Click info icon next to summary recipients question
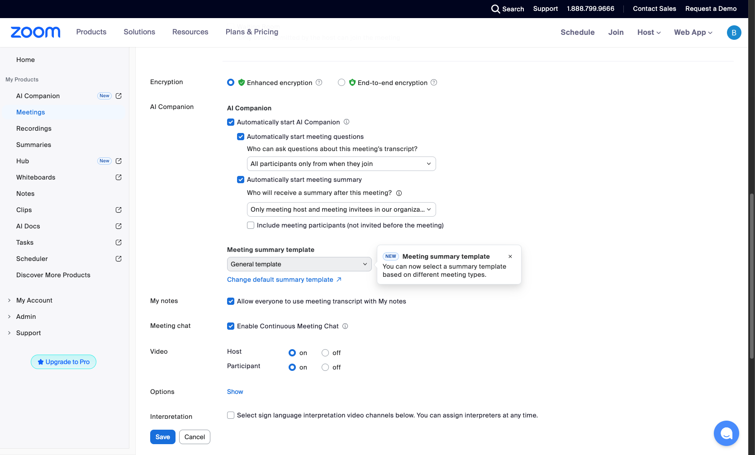This screenshot has width=755, height=455. click(x=399, y=193)
